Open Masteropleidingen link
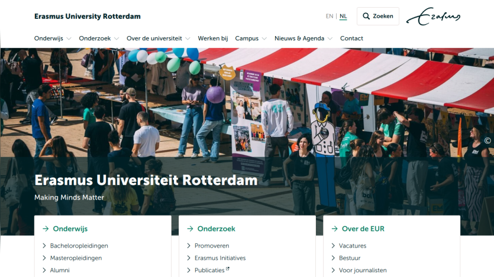Screen dimensions: 494x277 pyautogui.click(x=76, y=258)
